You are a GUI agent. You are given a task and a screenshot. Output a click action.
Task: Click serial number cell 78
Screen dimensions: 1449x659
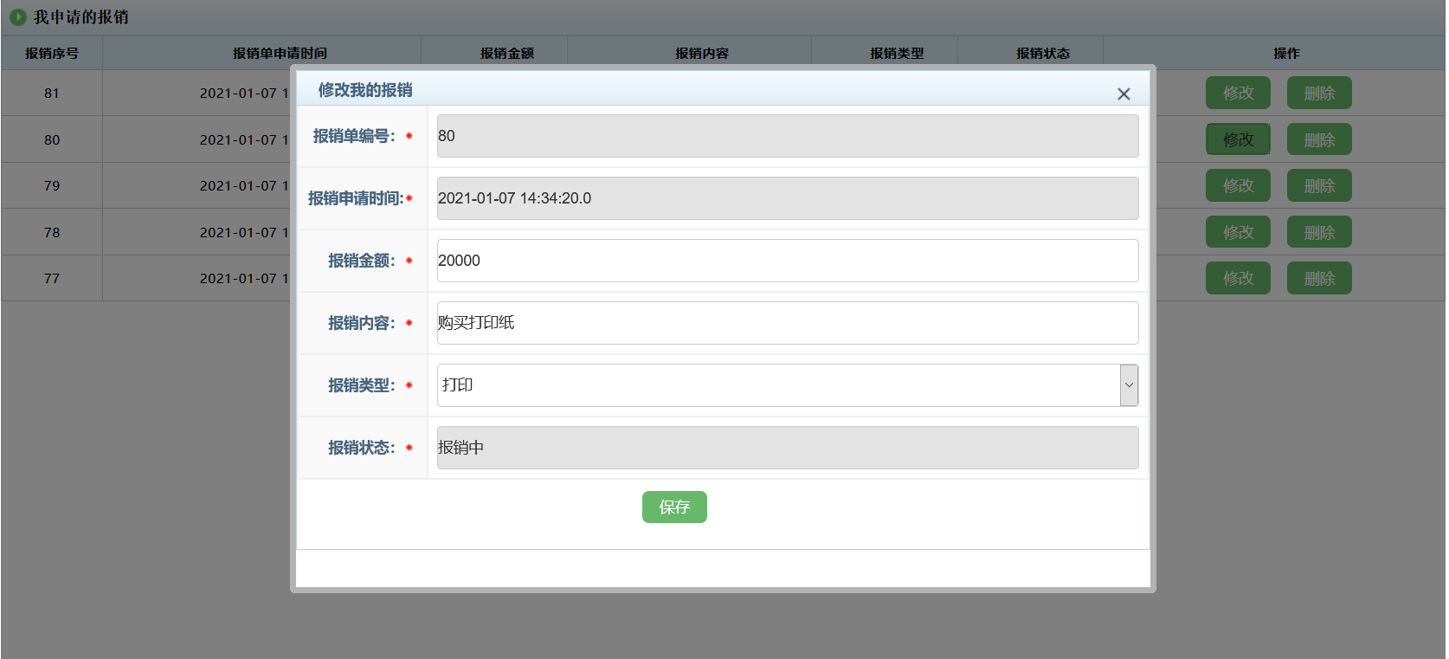(x=52, y=232)
